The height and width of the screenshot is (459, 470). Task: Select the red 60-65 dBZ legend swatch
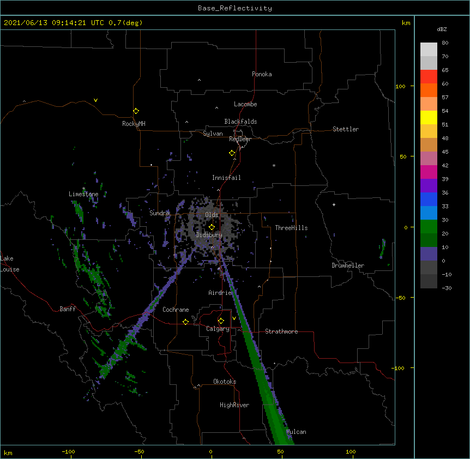[429, 76]
